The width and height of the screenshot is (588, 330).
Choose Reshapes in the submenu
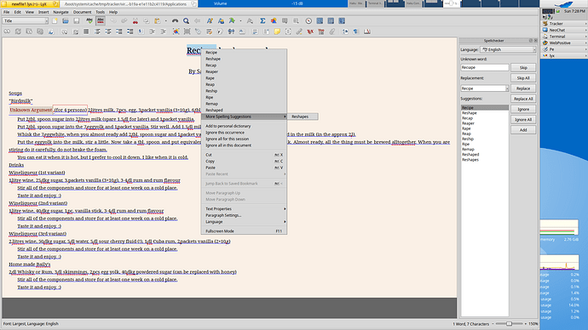click(303, 117)
